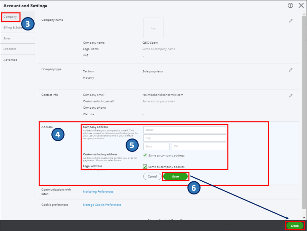Click the green Done button

click(x=295, y=226)
